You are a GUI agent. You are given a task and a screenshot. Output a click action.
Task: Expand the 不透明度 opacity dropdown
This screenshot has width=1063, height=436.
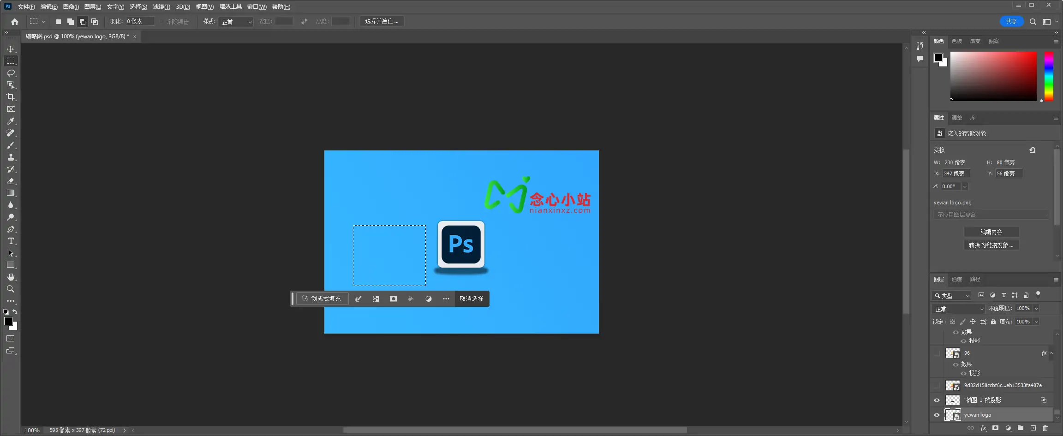pos(1037,308)
